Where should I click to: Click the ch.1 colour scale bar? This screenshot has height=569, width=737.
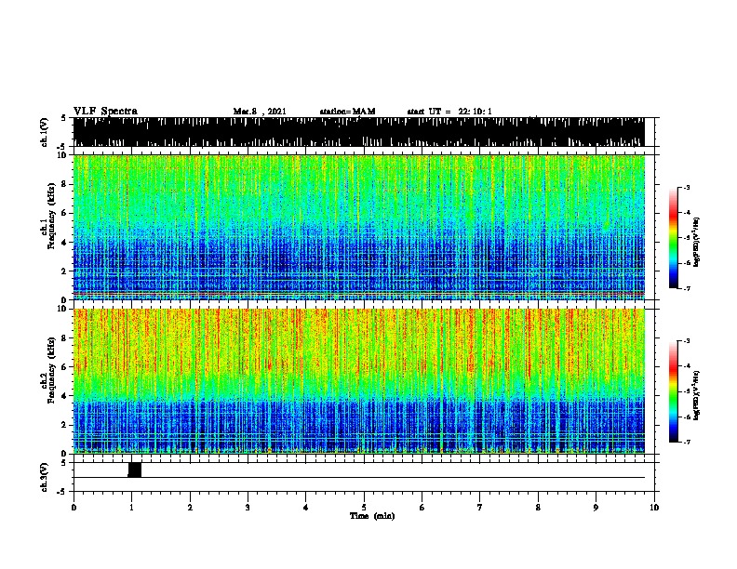point(673,238)
